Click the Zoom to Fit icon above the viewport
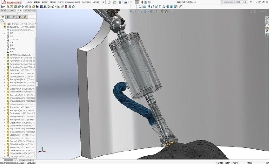The image size is (269, 164). (131, 11)
